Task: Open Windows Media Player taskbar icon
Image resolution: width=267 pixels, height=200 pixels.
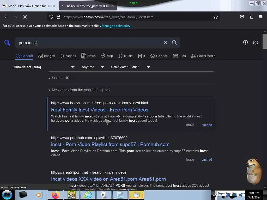Action: pyautogui.click(x=39, y=195)
